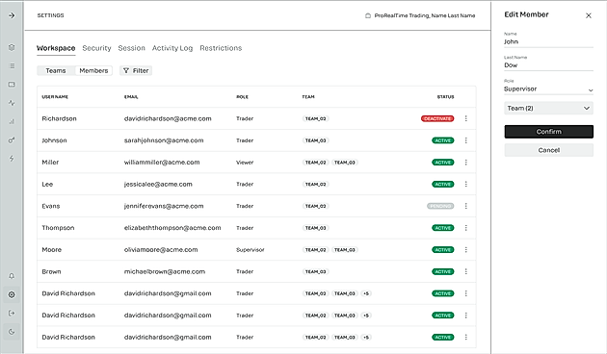Open row menu for Thompson
Screen dimensions: 607x354
pos(465,228)
